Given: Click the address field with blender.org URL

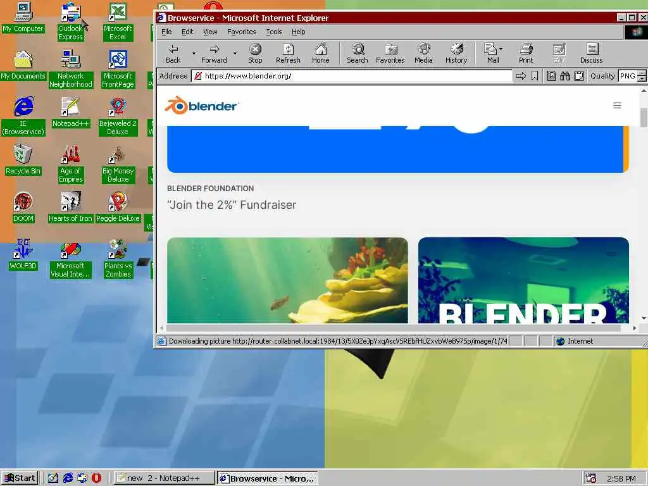Looking at the screenshot, I should (x=351, y=76).
